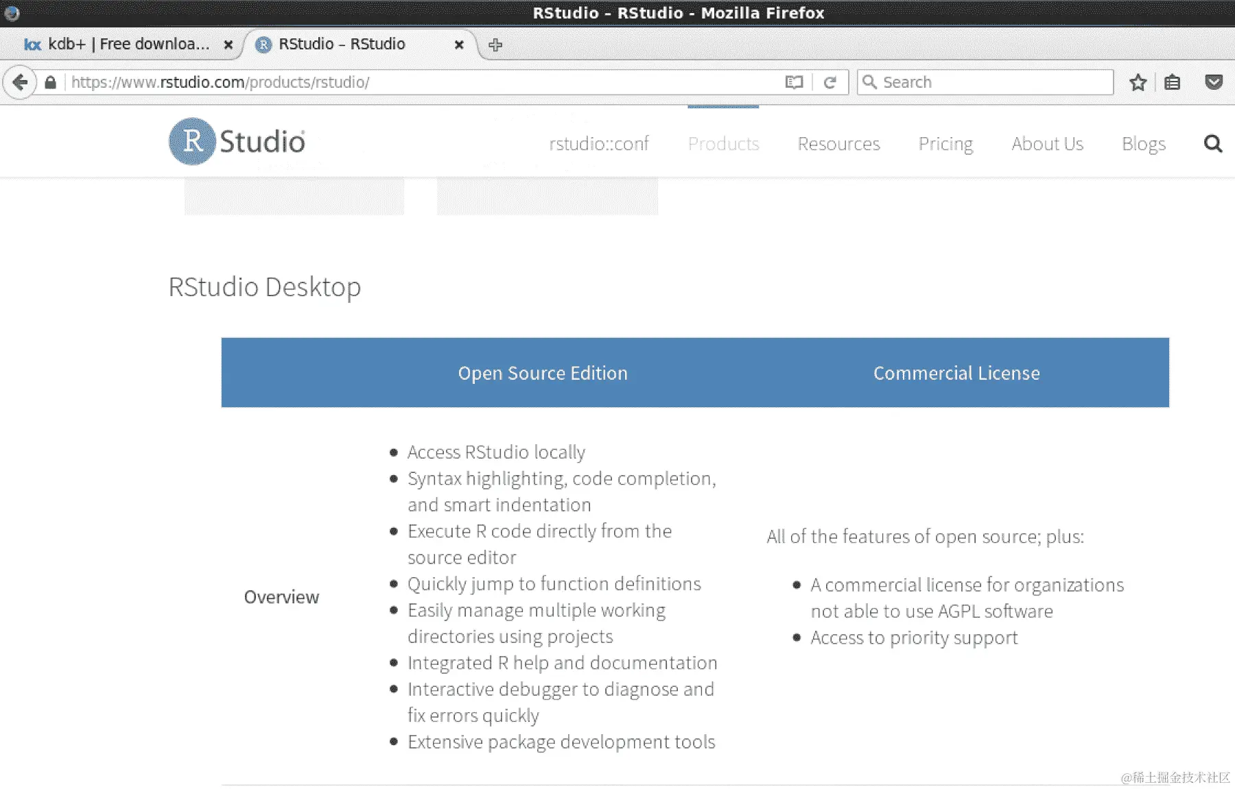Open the bookmarks list icon
This screenshot has width=1235, height=789.
pyautogui.click(x=1173, y=83)
